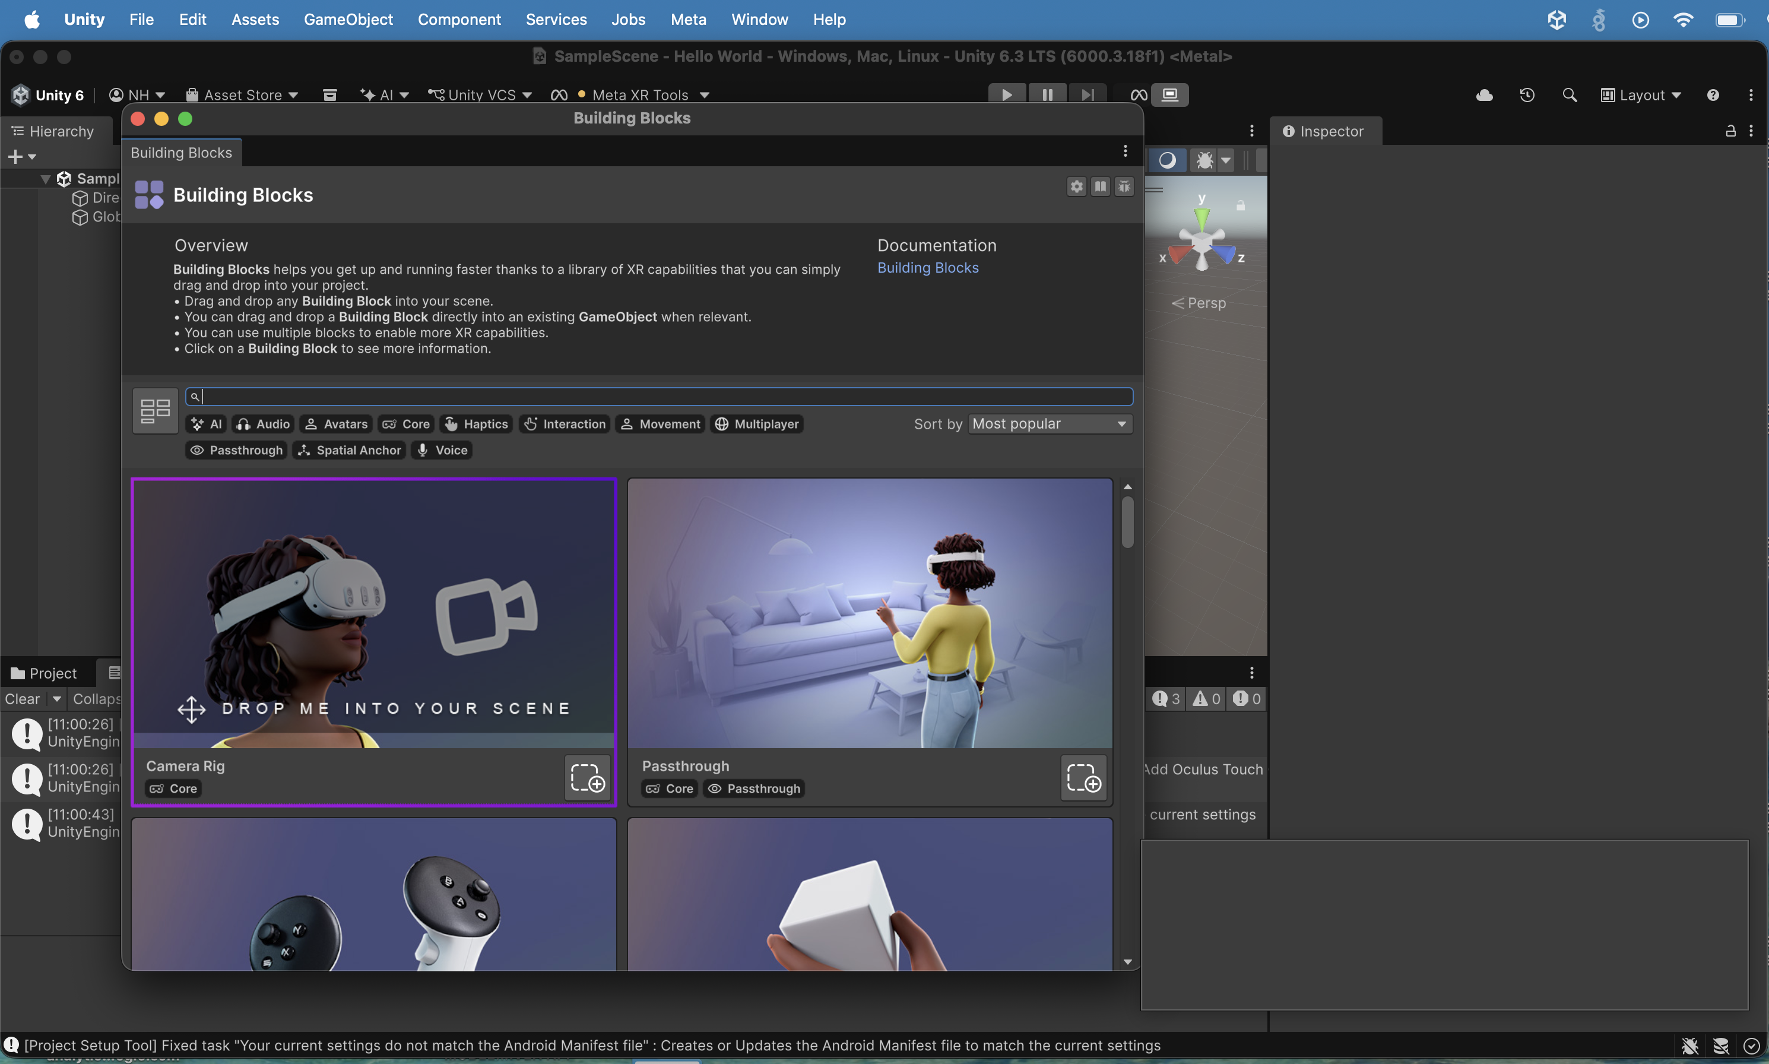
Task: Click the Persp projection label in Scene view
Action: [x=1199, y=303]
